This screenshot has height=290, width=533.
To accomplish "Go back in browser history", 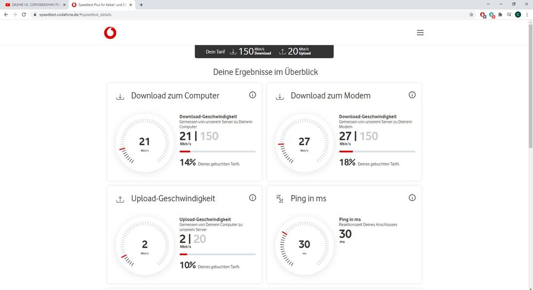I will [x=6, y=14].
